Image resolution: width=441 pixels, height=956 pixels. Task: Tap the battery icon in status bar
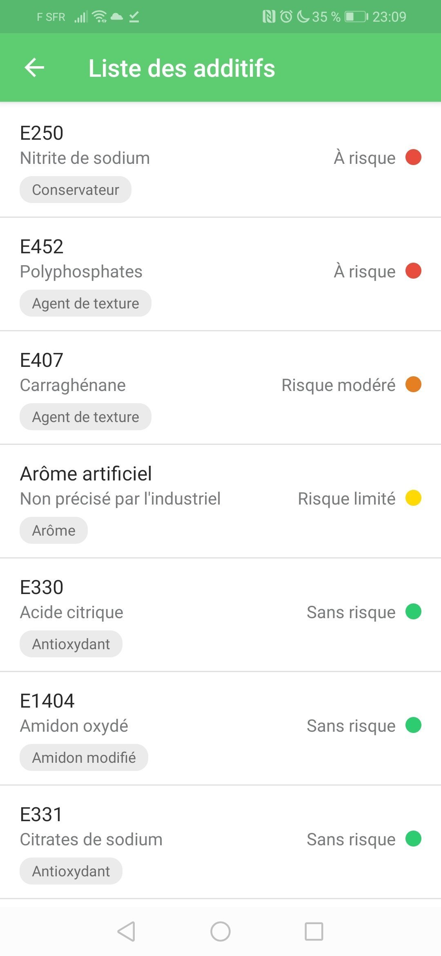coord(356,17)
